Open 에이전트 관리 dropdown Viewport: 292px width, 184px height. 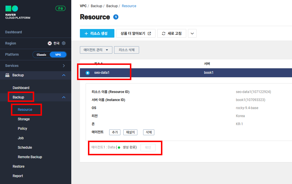96,50
